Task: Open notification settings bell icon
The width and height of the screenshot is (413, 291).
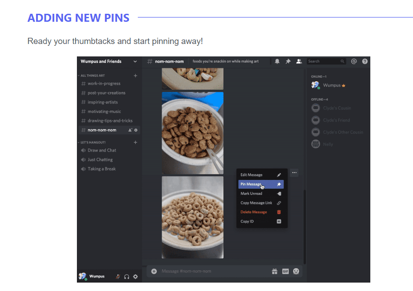Action: pyautogui.click(x=277, y=61)
